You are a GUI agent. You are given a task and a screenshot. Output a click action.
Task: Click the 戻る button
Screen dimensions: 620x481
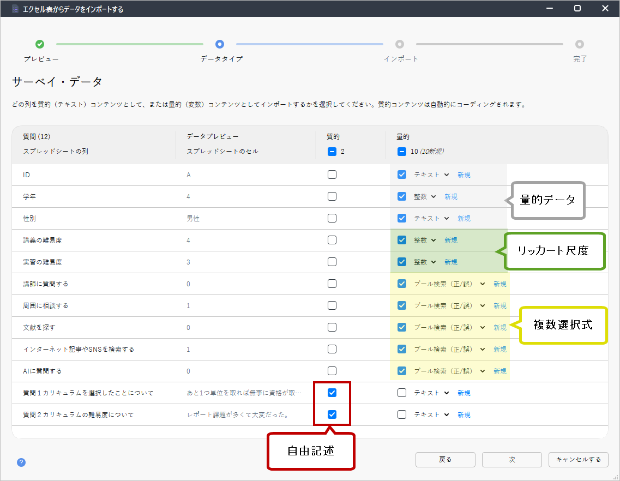pos(445,460)
